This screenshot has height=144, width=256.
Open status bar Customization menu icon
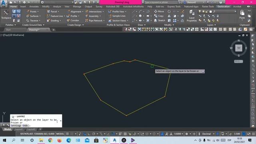(253, 134)
